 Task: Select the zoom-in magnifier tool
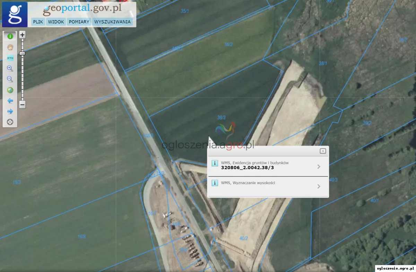(10, 69)
